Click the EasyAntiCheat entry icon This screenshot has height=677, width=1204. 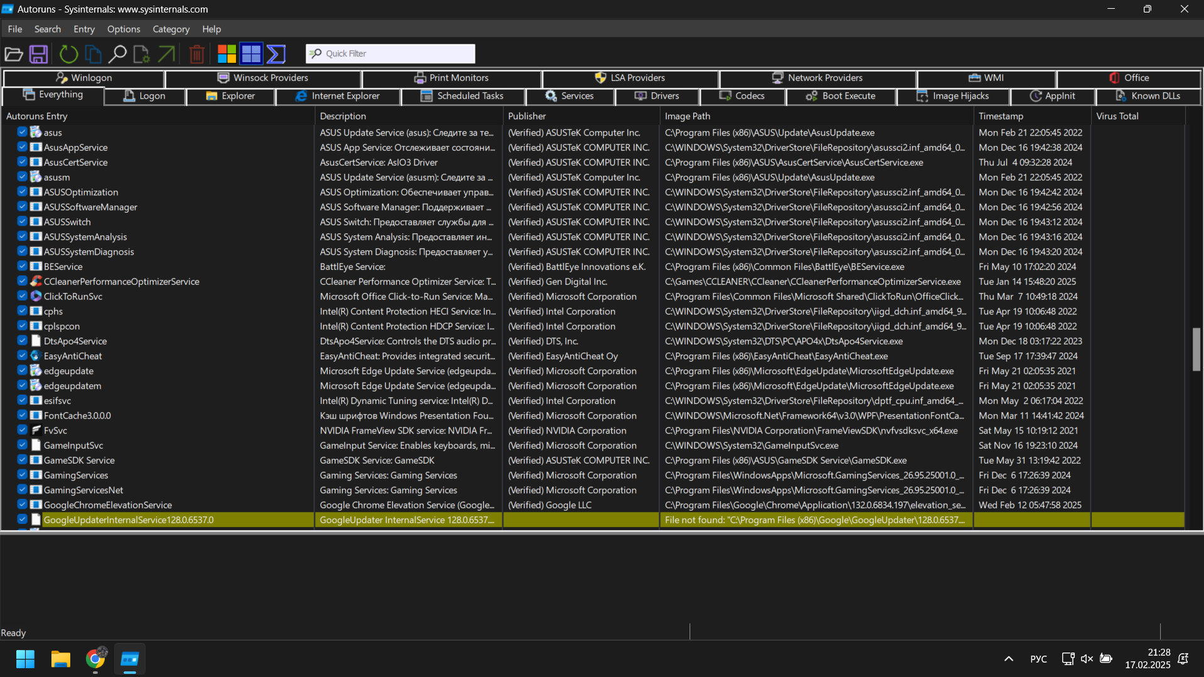coord(36,356)
